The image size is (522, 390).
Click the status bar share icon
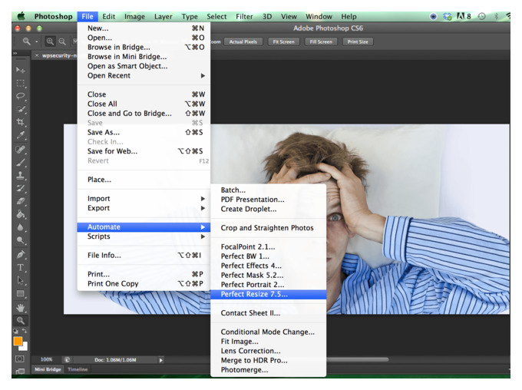[x=68, y=360]
